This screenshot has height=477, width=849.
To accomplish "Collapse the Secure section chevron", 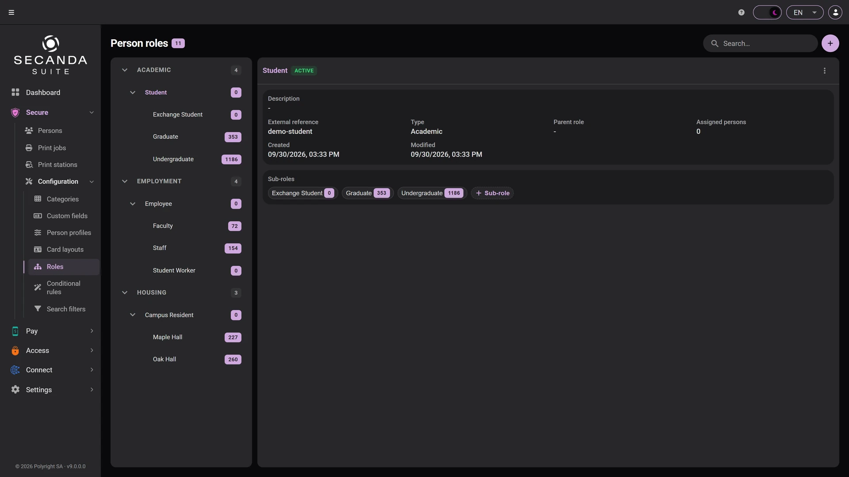I will pos(92,113).
